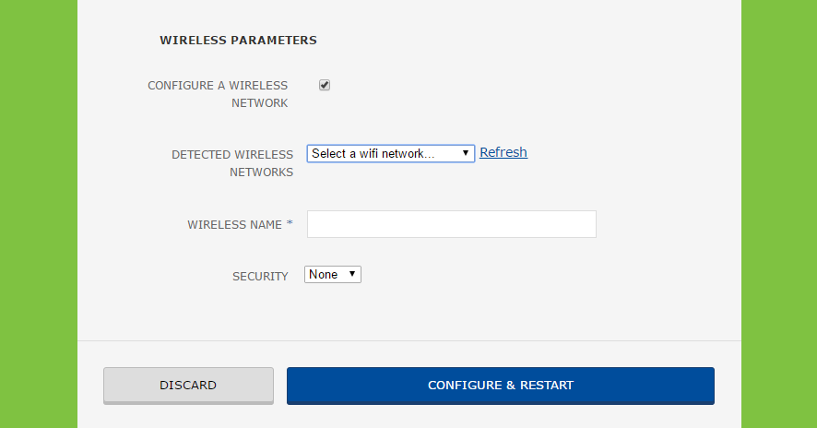Click the Configure & Restart button

tap(500, 386)
